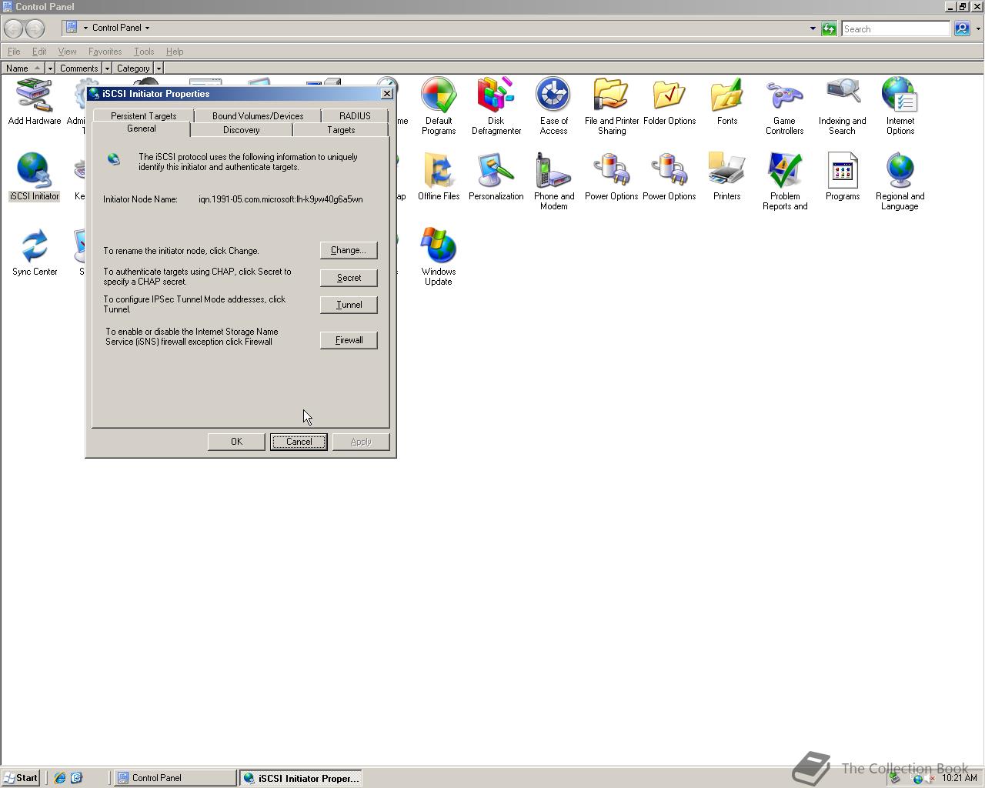Open Indexing and Search icon
The height and width of the screenshot is (788, 985).
[842, 106]
